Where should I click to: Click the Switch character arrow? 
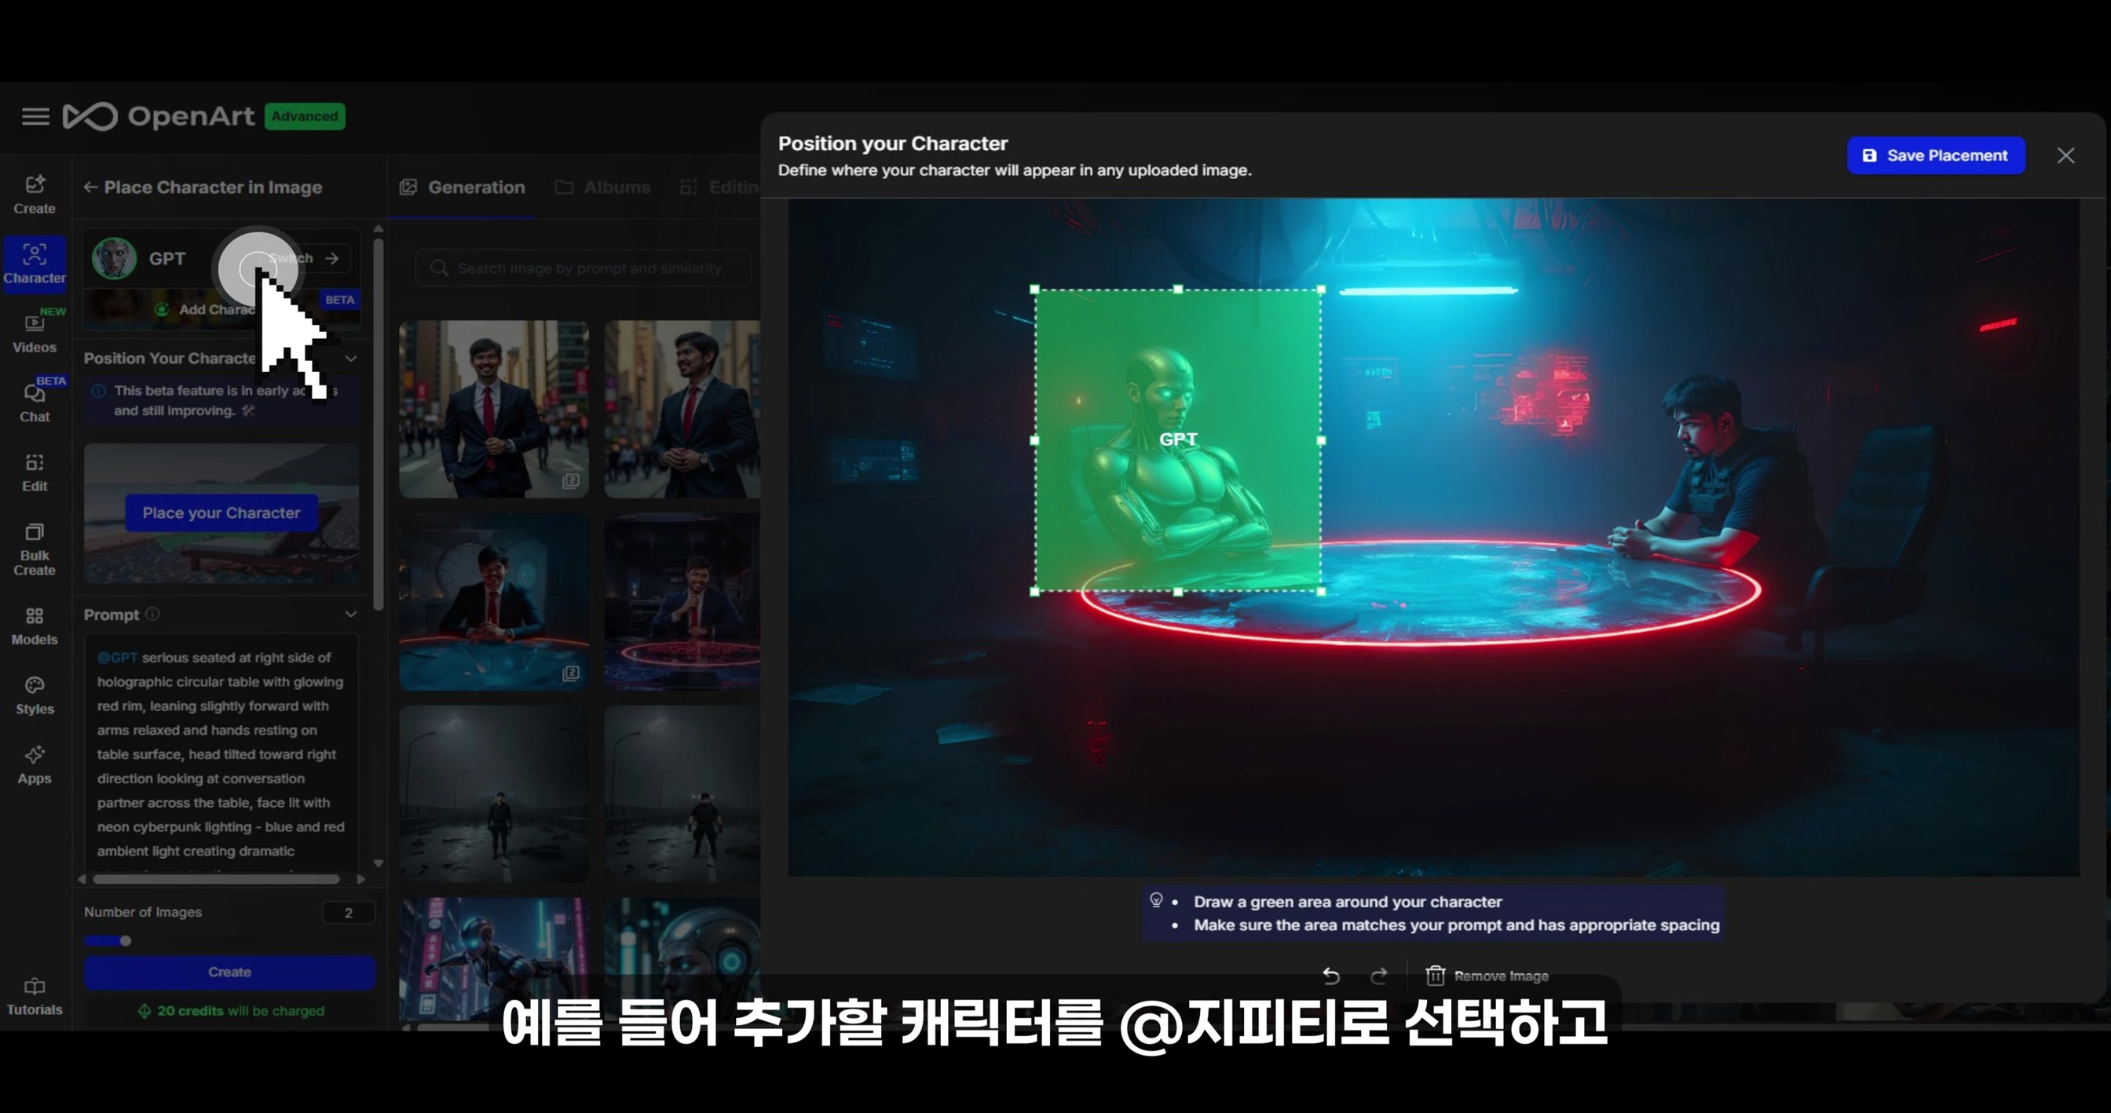click(331, 258)
